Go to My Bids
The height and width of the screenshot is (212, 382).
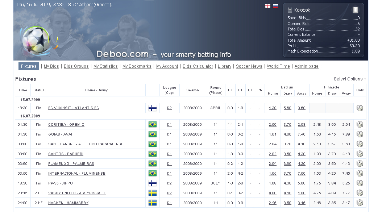coord(51,66)
